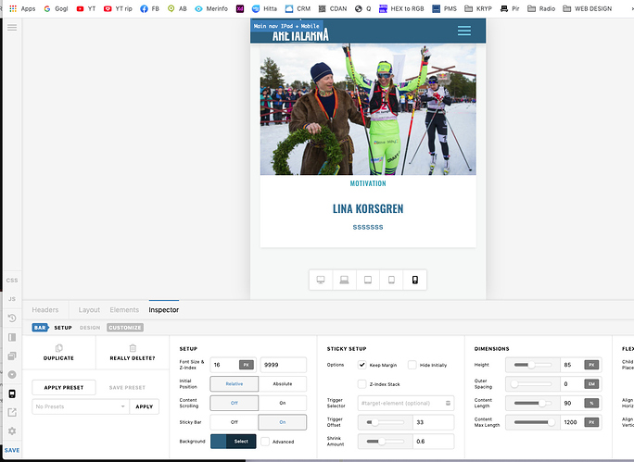Screen dimensions: 634x462
Task: Open the Background color Select swatch
Action: pos(234,442)
